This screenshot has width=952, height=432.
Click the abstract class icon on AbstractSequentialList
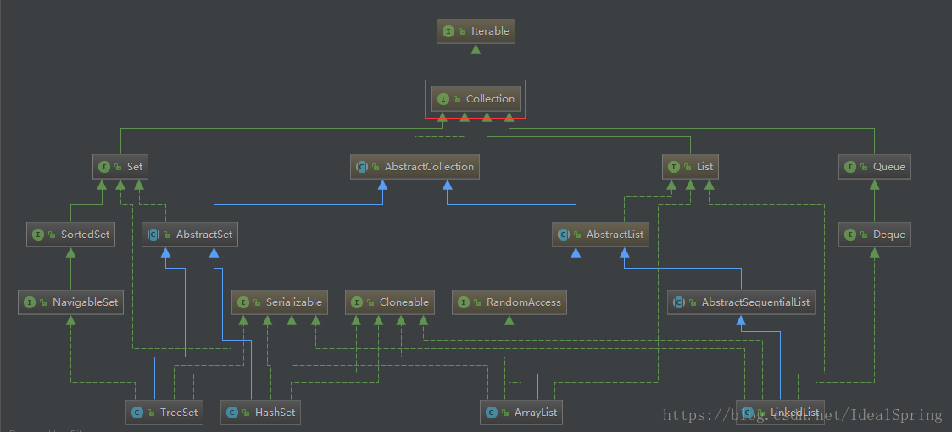click(679, 302)
